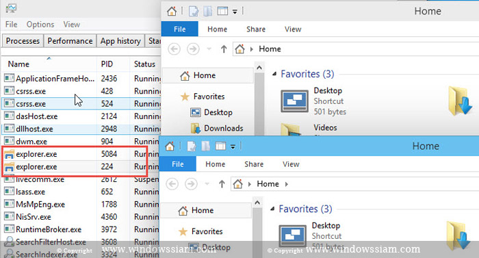Click the Up arrow in upper Explorer window
479x258 pixels.
click(224, 49)
